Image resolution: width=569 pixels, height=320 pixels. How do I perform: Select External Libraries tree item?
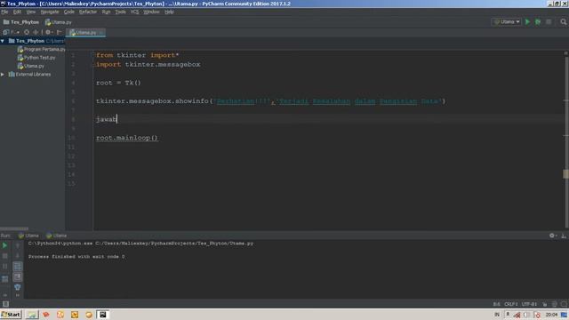[29, 75]
